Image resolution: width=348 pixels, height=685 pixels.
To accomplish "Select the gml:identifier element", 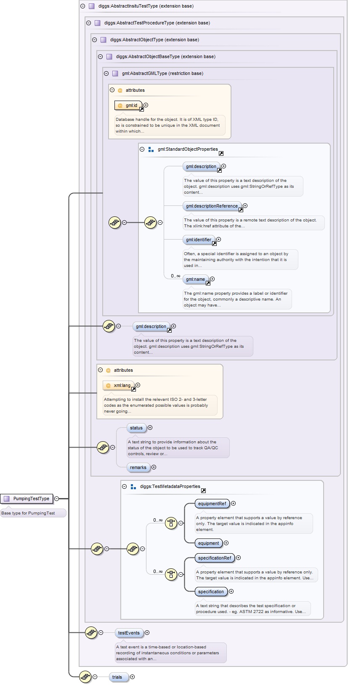I will click(199, 240).
